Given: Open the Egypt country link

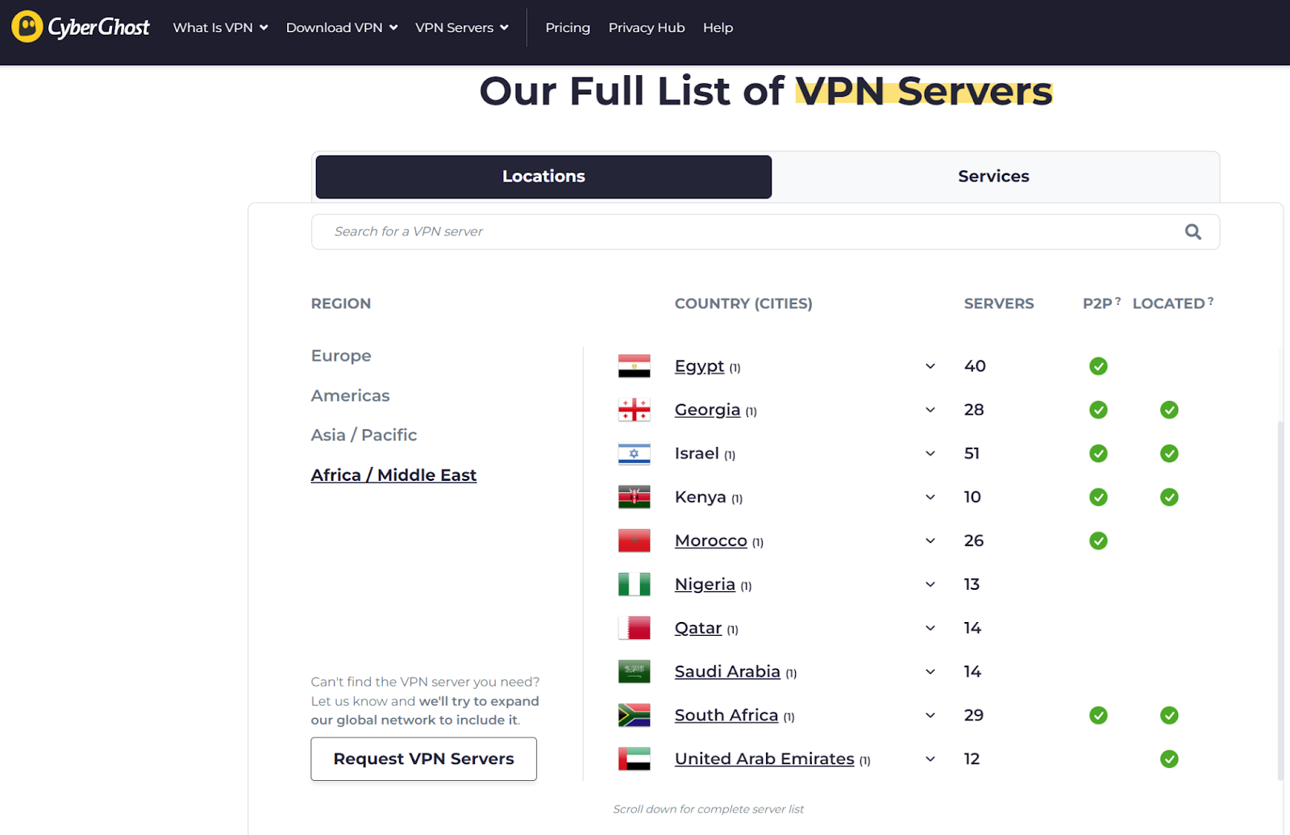Looking at the screenshot, I should click(699, 366).
